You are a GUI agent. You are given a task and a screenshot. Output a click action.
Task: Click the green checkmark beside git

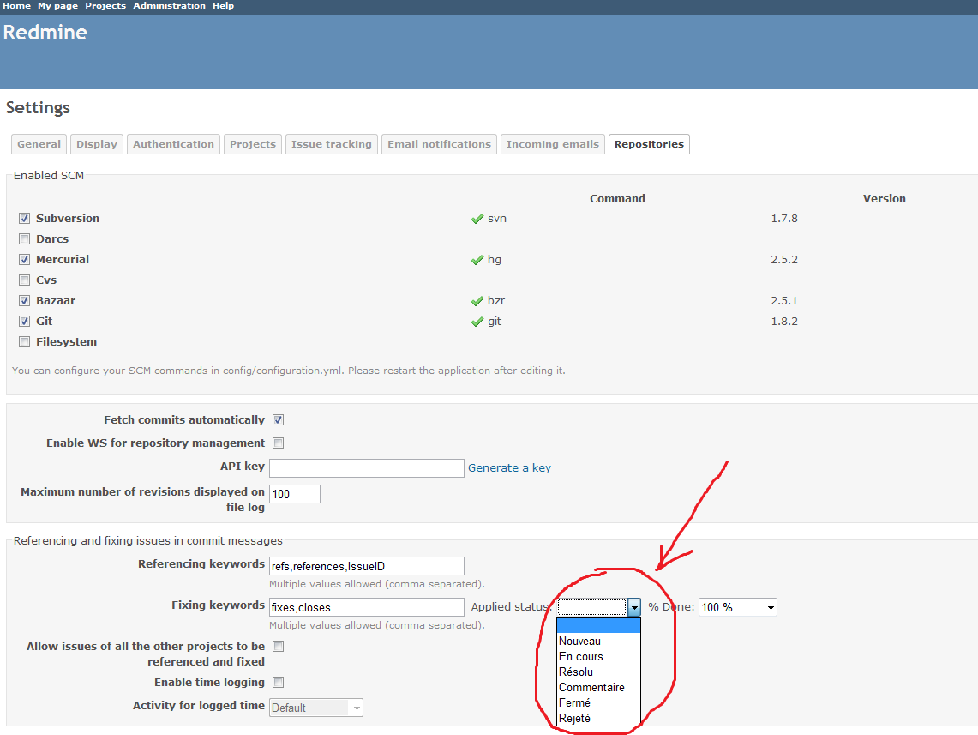point(477,322)
